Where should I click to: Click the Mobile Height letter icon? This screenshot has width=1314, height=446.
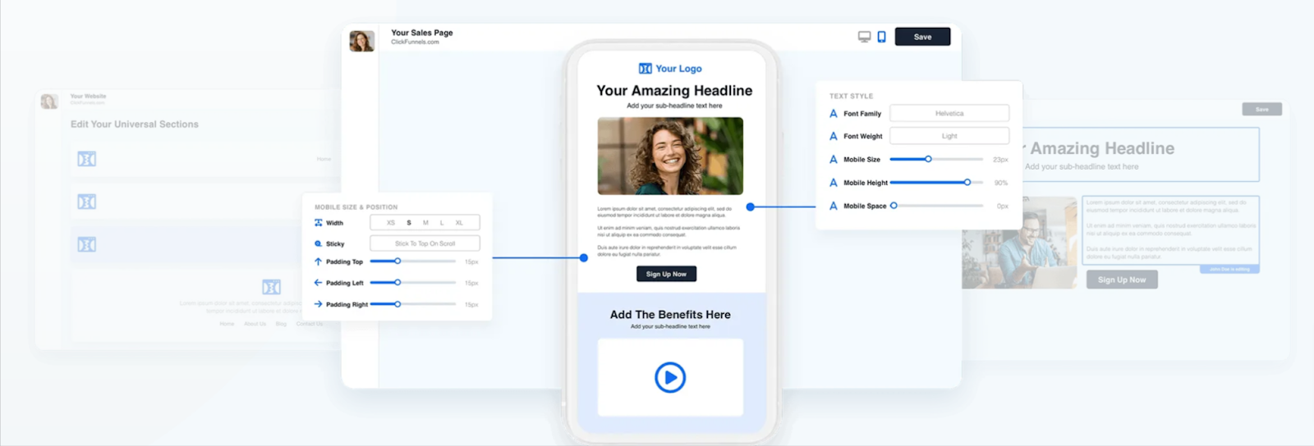pyautogui.click(x=834, y=183)
